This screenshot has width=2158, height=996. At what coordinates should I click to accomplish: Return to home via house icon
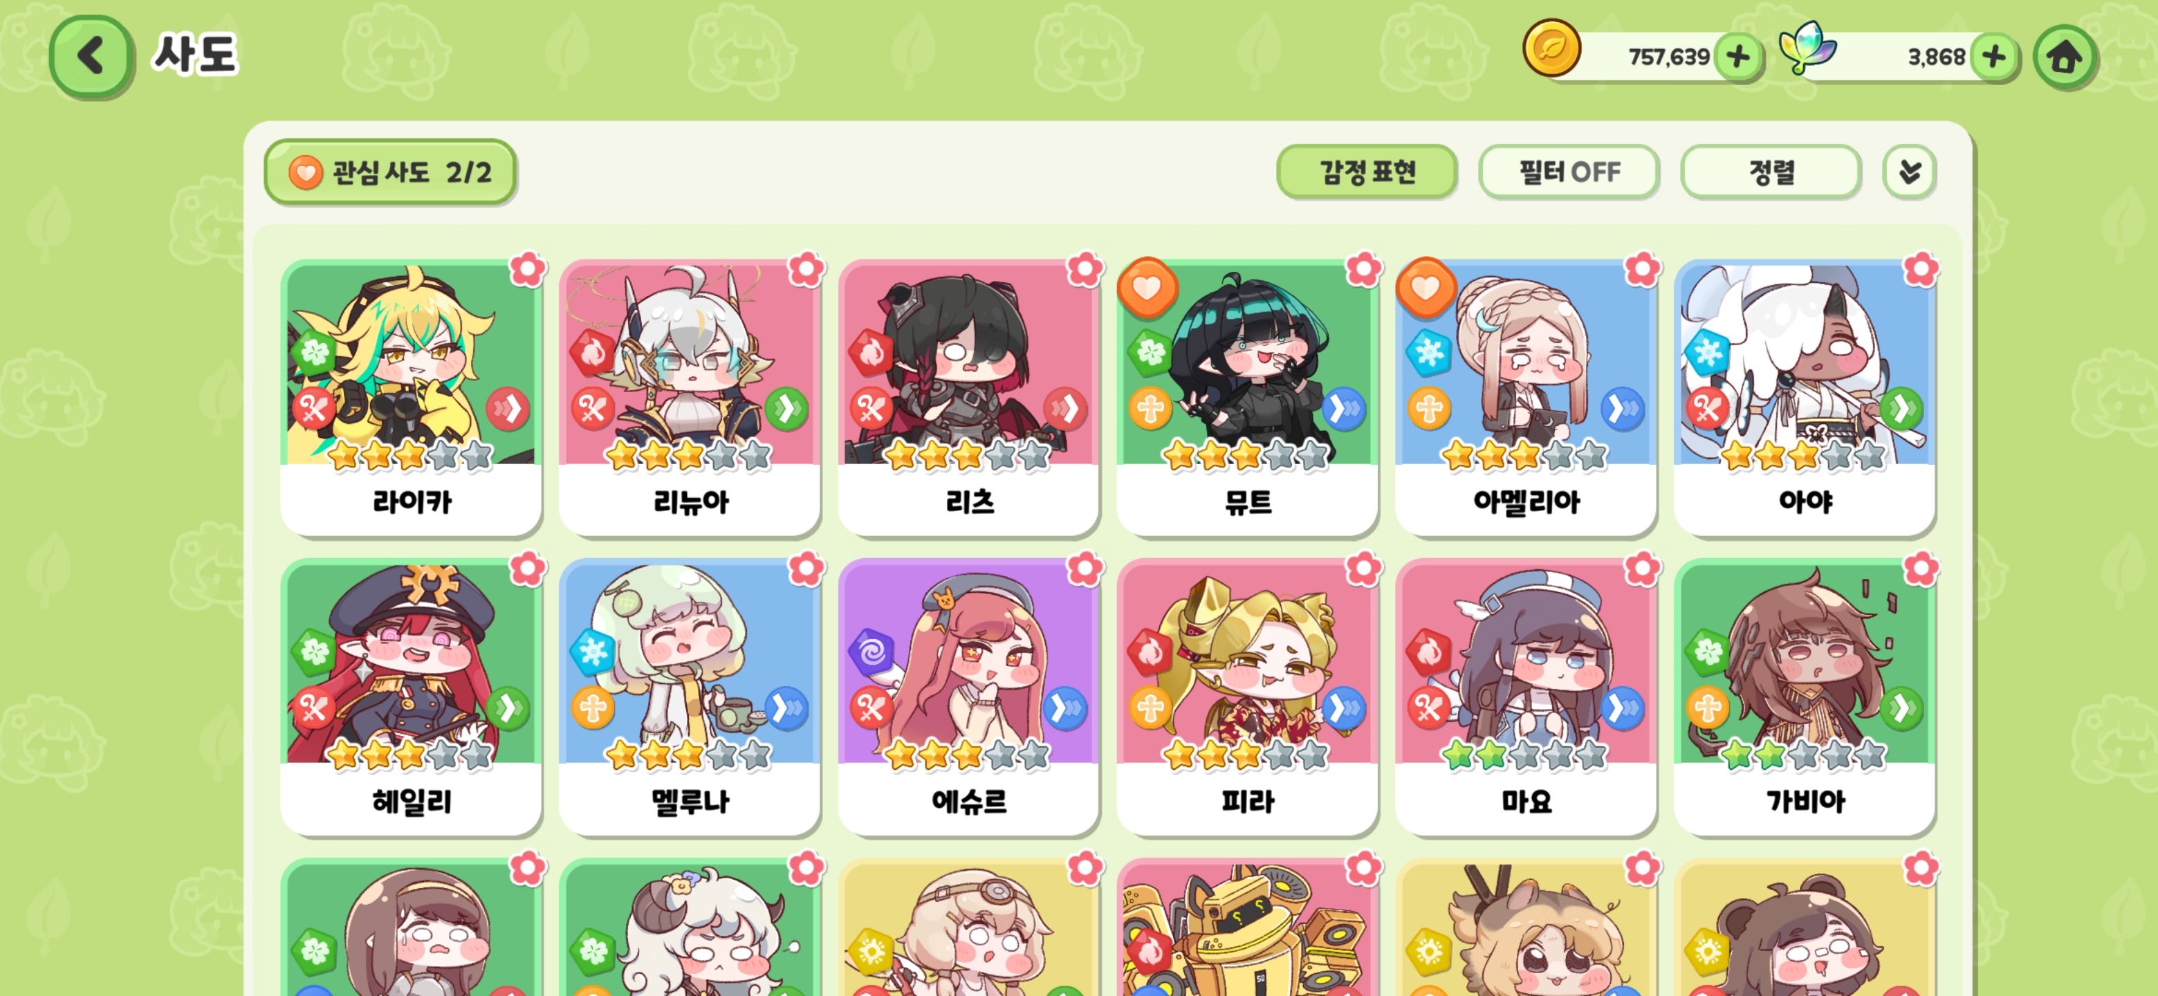click(x=2064, y=57)
